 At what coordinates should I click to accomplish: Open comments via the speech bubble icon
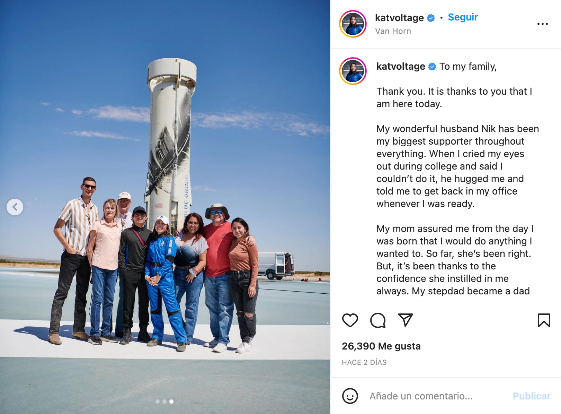[x=378, y=320]
